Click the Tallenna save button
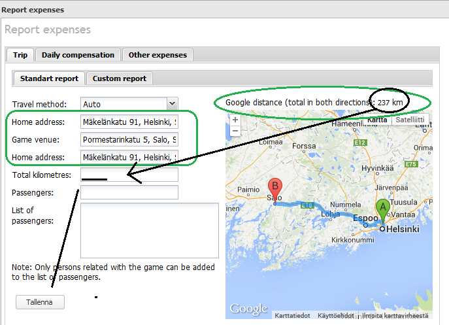 (x=40, y=302)
